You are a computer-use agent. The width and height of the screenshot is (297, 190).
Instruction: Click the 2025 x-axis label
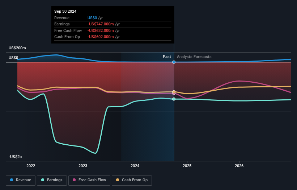(187, 166)
